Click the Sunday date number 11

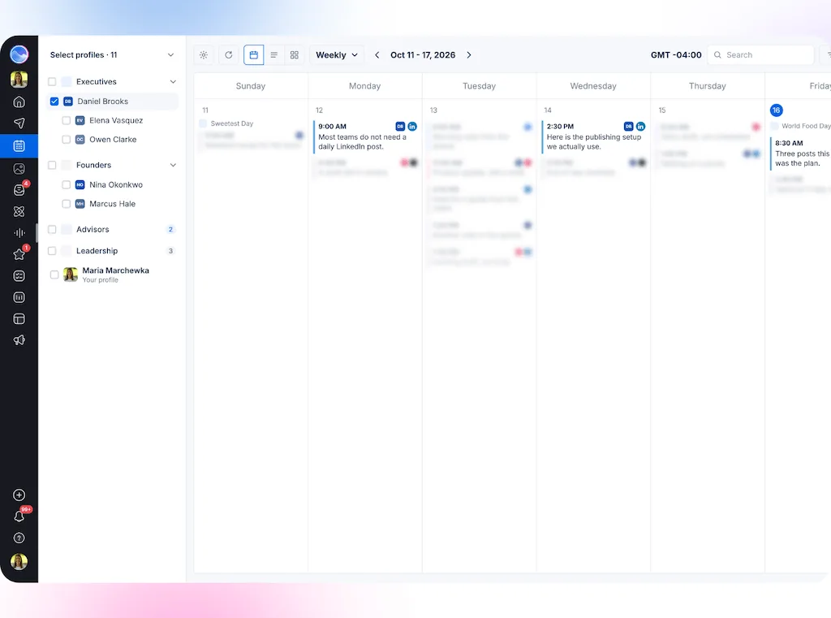pyautogui.click(x=205, y=110)
